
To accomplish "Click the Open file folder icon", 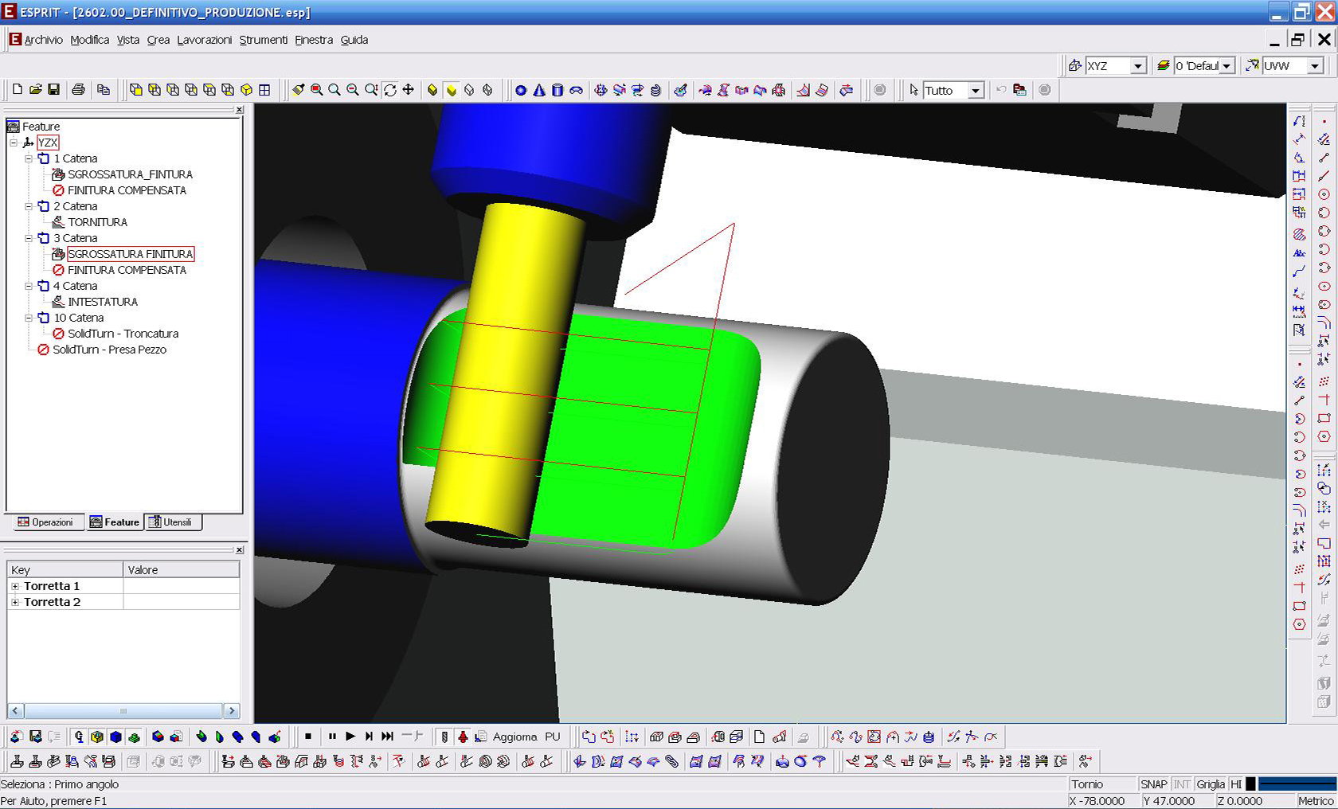I will tap(36, 90).
